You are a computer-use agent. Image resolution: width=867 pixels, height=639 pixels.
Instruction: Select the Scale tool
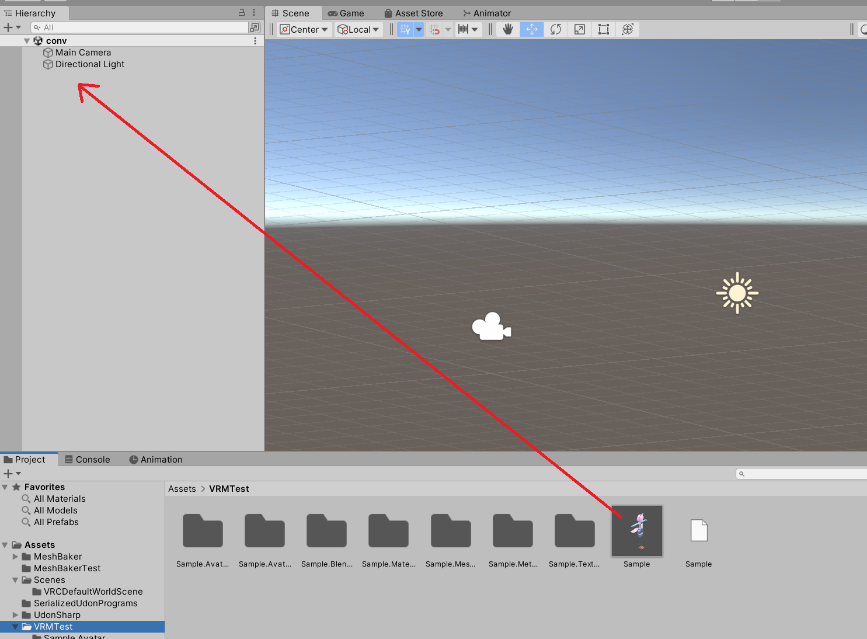[580, 29]
